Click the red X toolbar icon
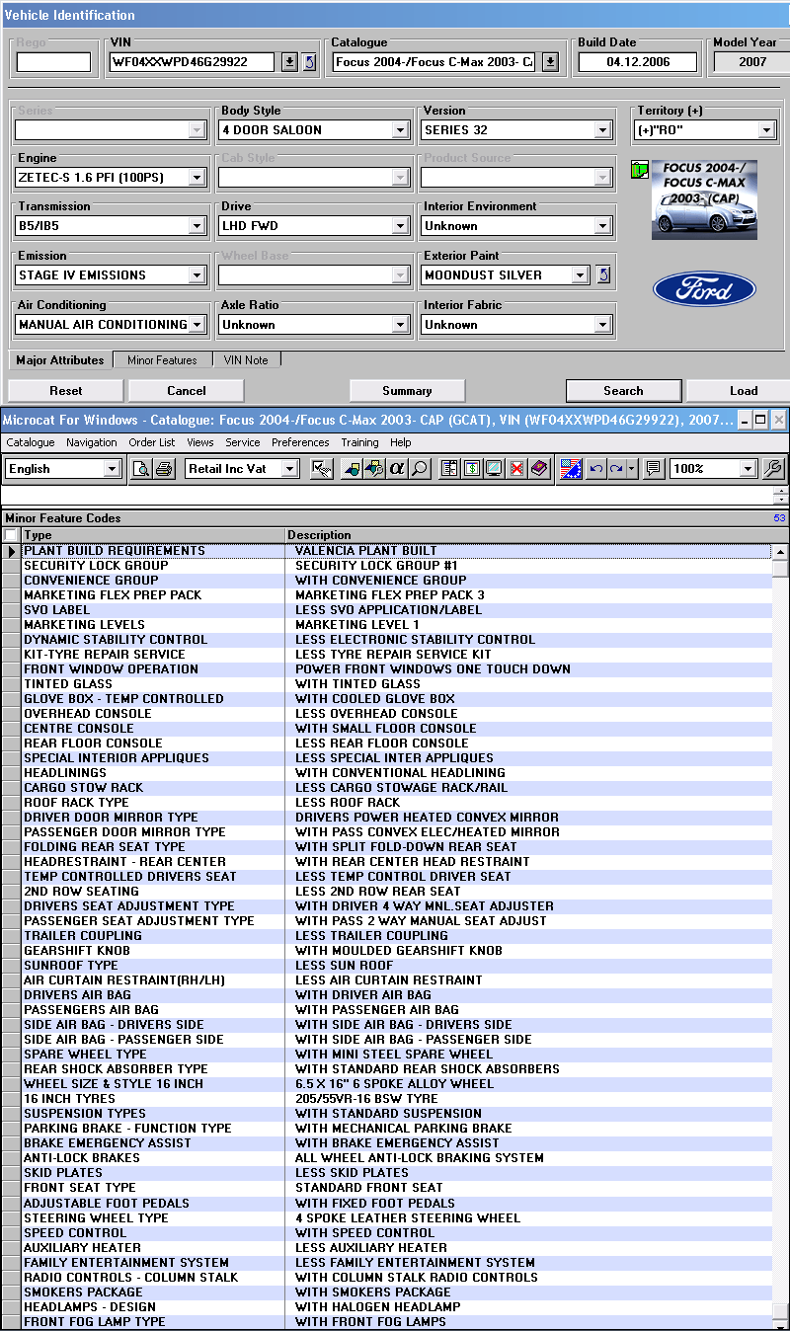This screenshot has width=790, height=1331. click(516, 469)
